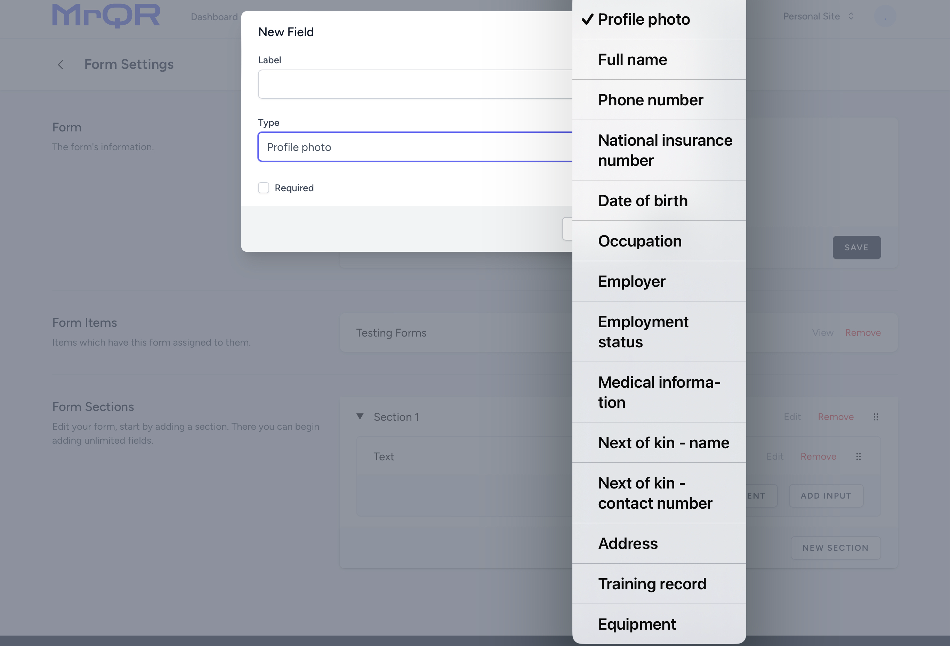Screen dimensions: 950x646
Task: Click the Label input field
Action: [415, 84]
